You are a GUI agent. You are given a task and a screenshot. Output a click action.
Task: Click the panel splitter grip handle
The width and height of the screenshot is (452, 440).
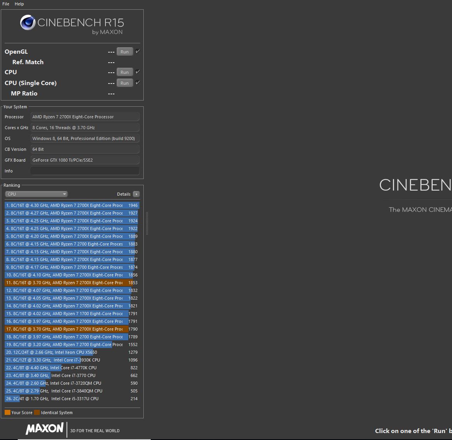click(x=147, y=223)
